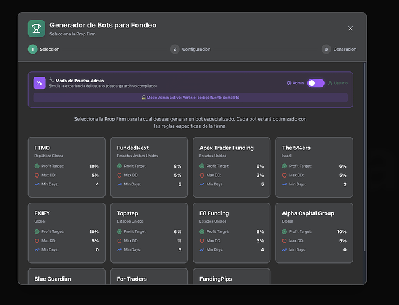Click the dialog's vertical scrollbar
Viewport: 399px width, 305px height.
[365, 152]
